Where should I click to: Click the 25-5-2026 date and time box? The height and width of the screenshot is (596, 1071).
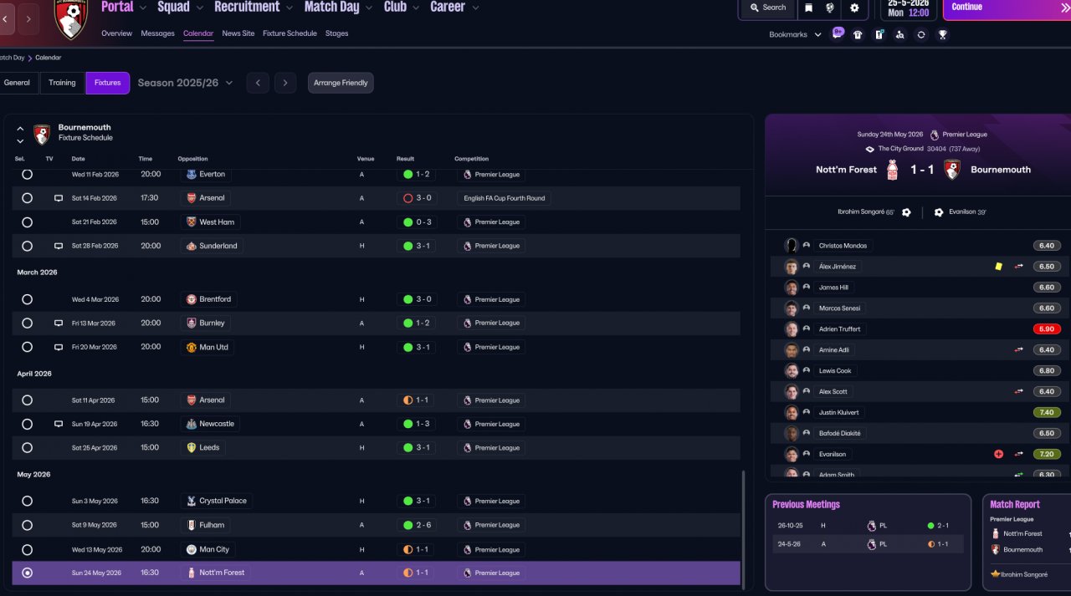(909, 8)
